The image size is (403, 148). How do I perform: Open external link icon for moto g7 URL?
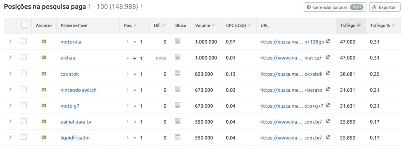click(x=328, y=105)
